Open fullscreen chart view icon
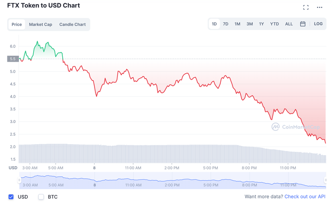The width and height of the screenshot is (332, 203). [306, 7]
